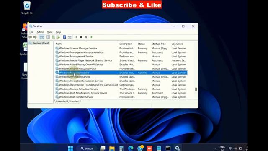The image size is (268, 151).
Task: Select Services (Local) in the console tree
Action: (x=41, y=43)
